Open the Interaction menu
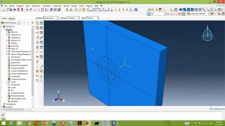This screenshot has height=126, width=225. tap(36, 6)
